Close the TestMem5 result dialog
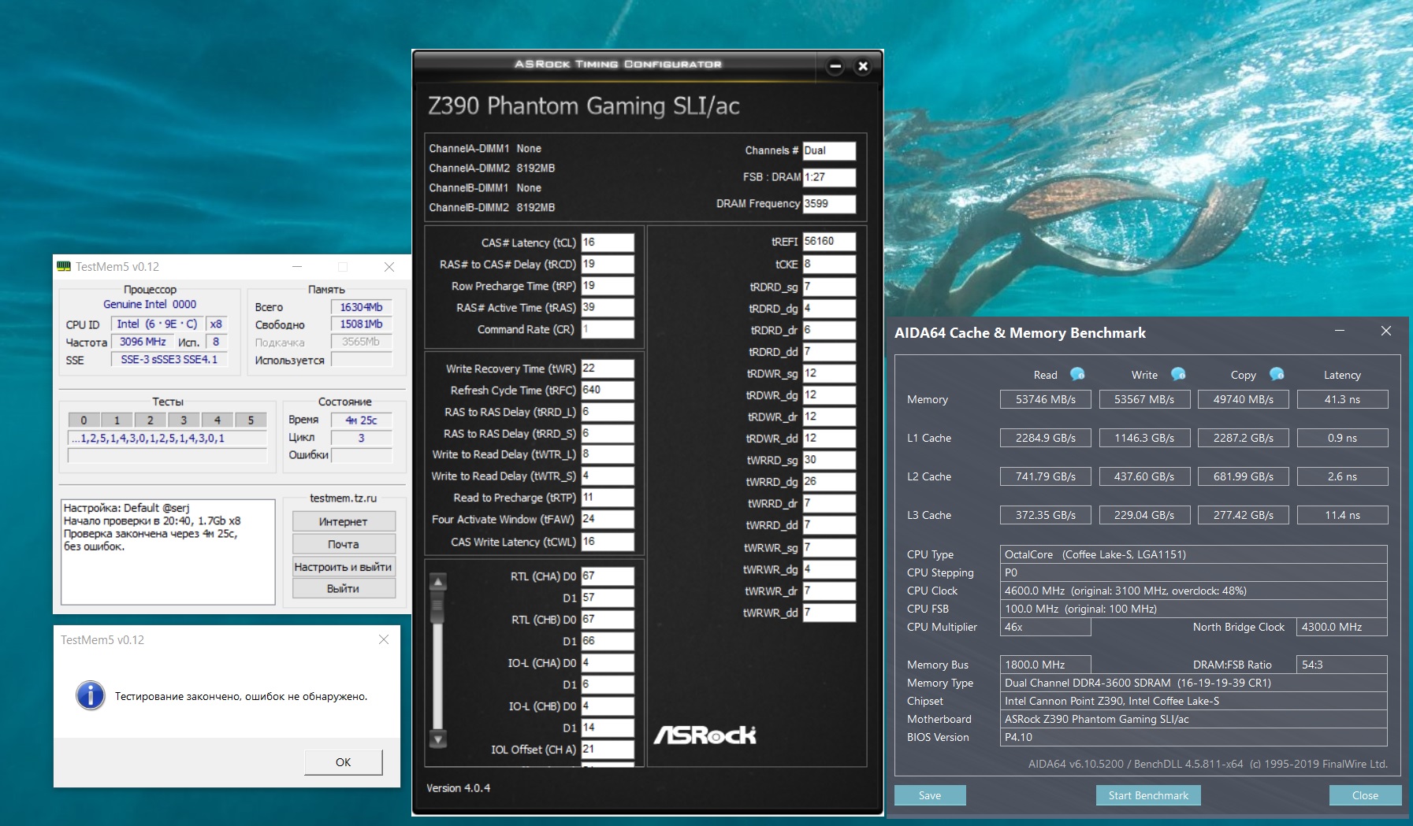Viewport: 1413px width, 826px height. pyautogui.click(x=384, y=639)
